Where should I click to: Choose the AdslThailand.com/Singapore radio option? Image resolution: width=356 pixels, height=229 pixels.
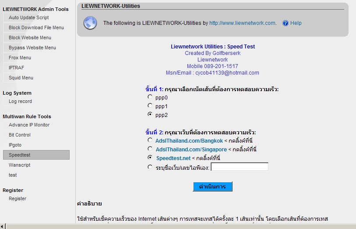click(x=150, y=148)
